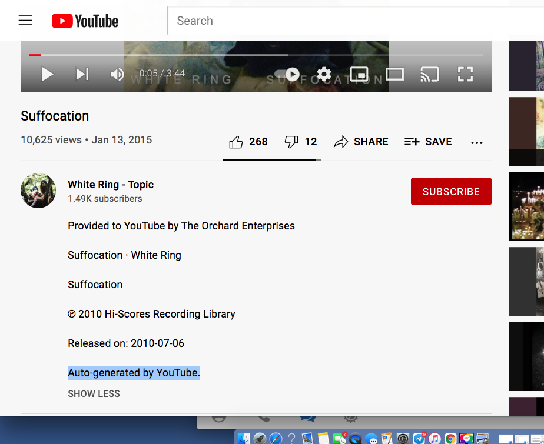Collapse the description with SHOW LESS
This screenshot has height=444, width=544.
click(x=94, y=394)
